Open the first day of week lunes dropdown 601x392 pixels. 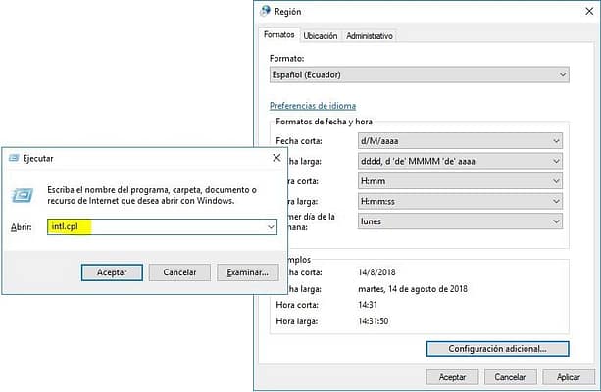(460, 221)
